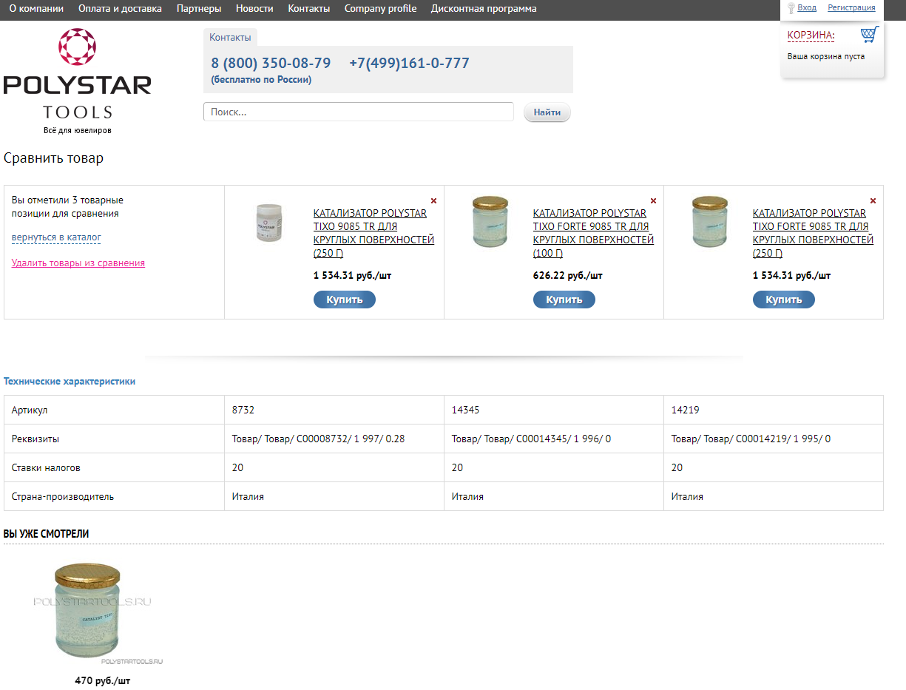Viewport: 906px width, 690px height.
Task: Open TIXO FORTE 9085 TR 100 г link
Action: pos(593,233)
